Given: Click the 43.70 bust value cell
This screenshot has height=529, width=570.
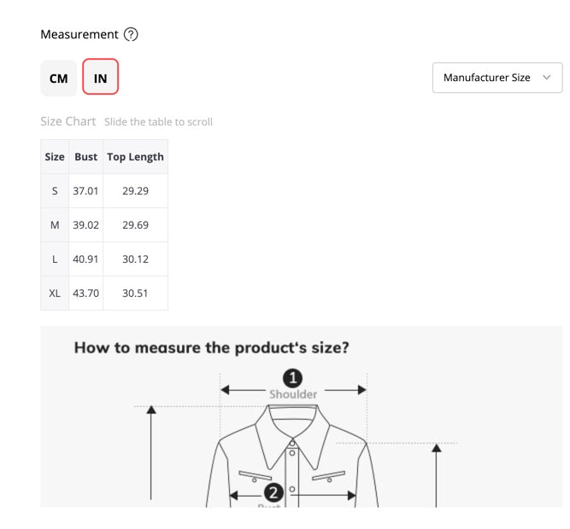Looking at the screenshot, I should [x=85, y=294].
